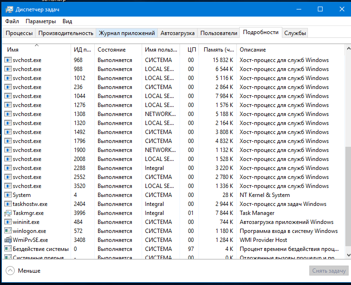Click the memory value 7 984 K
This screenshot has height=285, width=351.
point(225,96)
